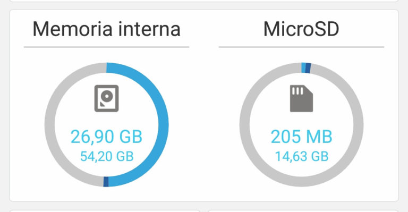
Task: Click the divider line under MicroSD
Action: [301, 47]
